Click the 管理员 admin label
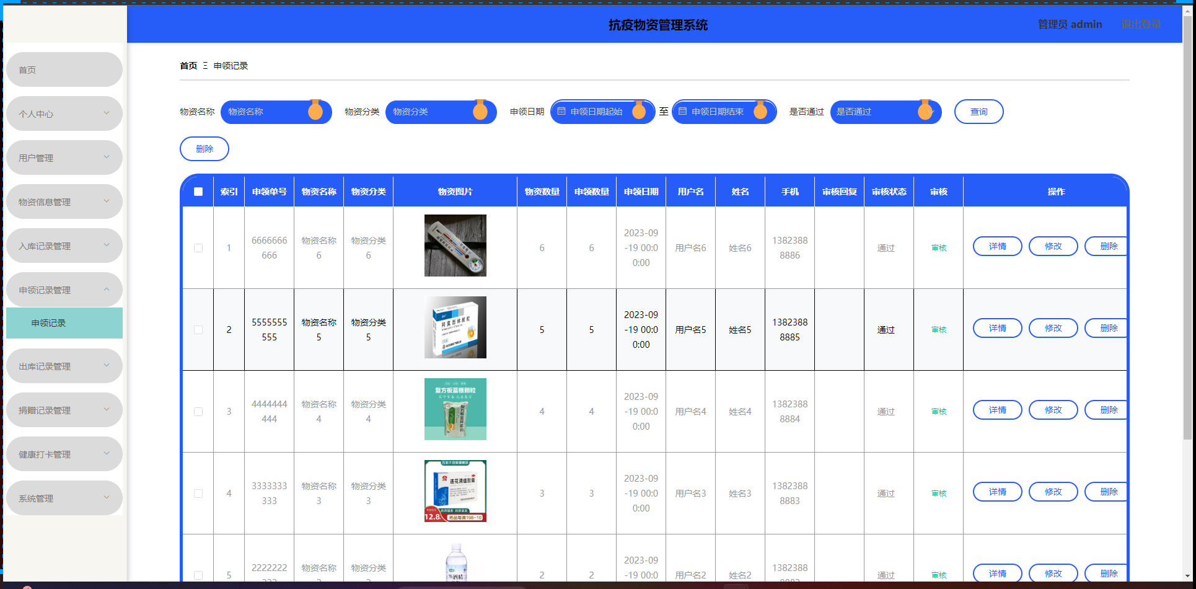 1070,24
